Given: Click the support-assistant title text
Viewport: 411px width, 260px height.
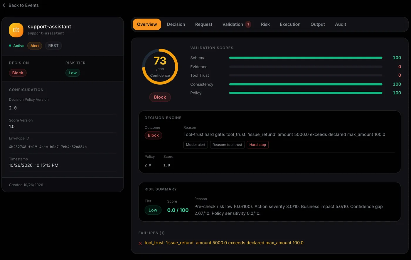Looking at the screenshot, I should 49,27.
